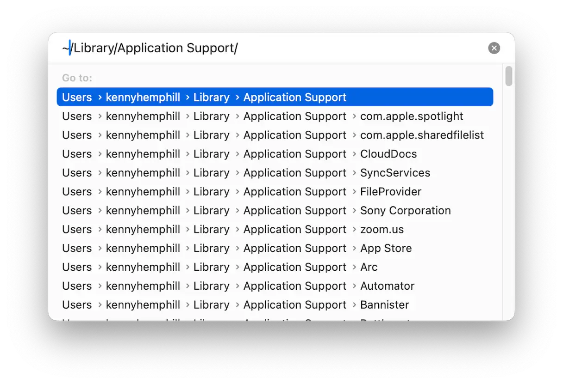This screenshot has width=563, height=384.
Task: Click the suggestions list scrollbar thumb
Action: [509, 76]
